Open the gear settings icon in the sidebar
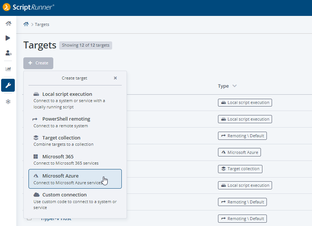 point(8,102)
